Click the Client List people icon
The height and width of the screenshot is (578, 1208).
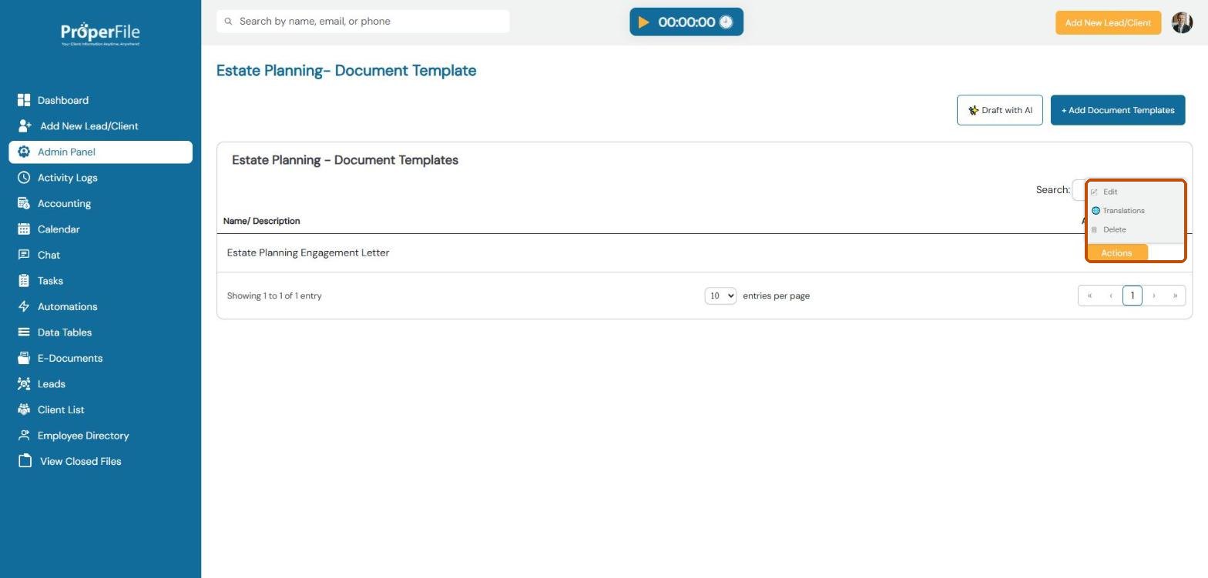pos(24,409)
